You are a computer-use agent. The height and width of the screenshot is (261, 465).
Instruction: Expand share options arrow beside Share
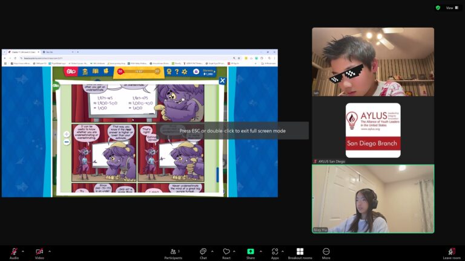click(x=261, y=251)
